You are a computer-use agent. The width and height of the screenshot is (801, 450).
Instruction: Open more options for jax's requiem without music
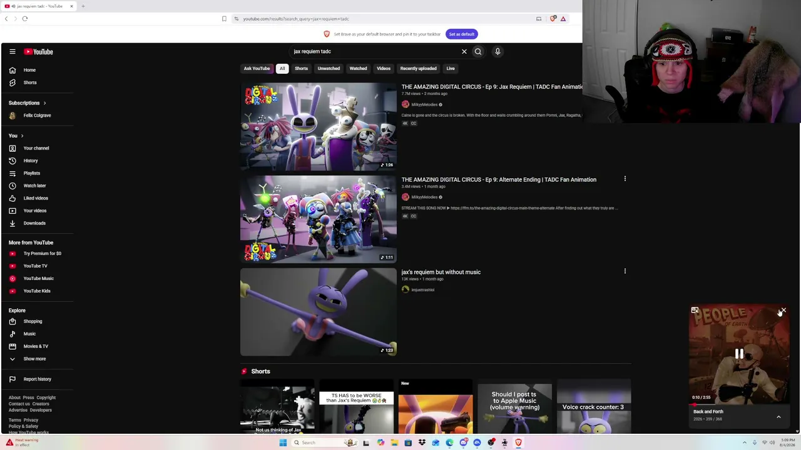pos(625,271)
